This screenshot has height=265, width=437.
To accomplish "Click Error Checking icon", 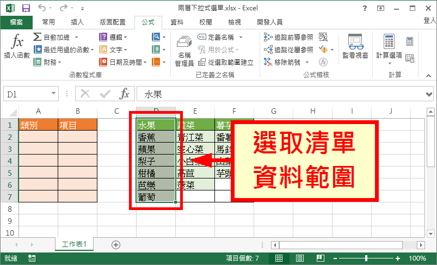I will [x=323, y=50].
